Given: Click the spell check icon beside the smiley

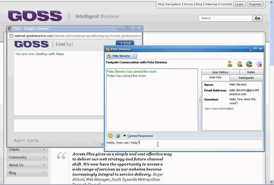Looking at the screenshot, I should pyautogui.click(x=118, y=136).
